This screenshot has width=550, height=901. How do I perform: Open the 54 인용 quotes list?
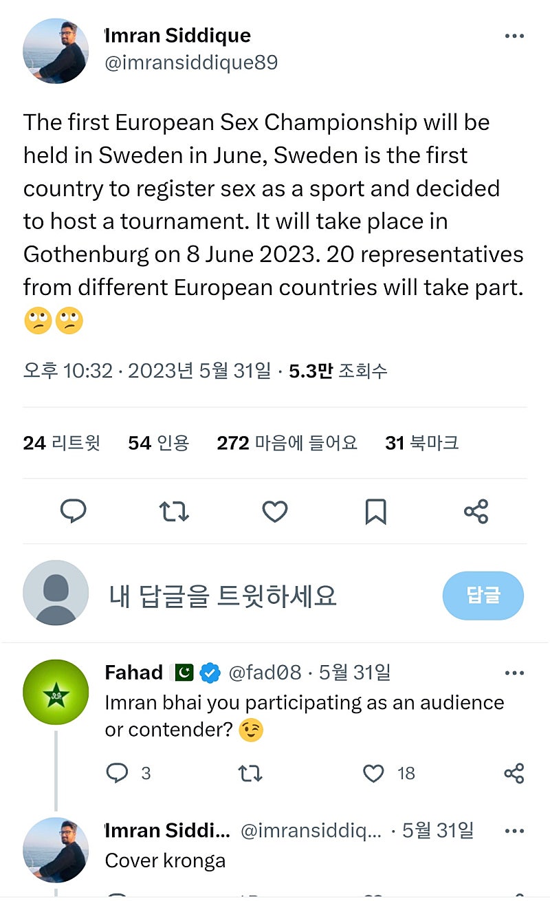point(158,443)
